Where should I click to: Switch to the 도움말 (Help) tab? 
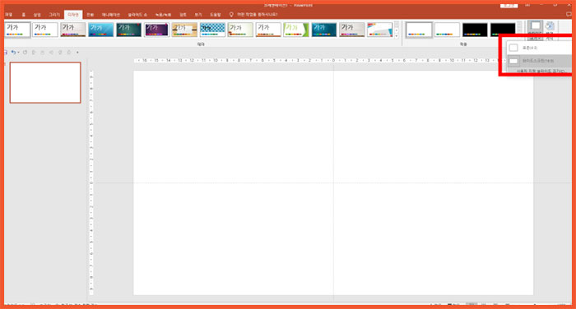tap(216, 15)
